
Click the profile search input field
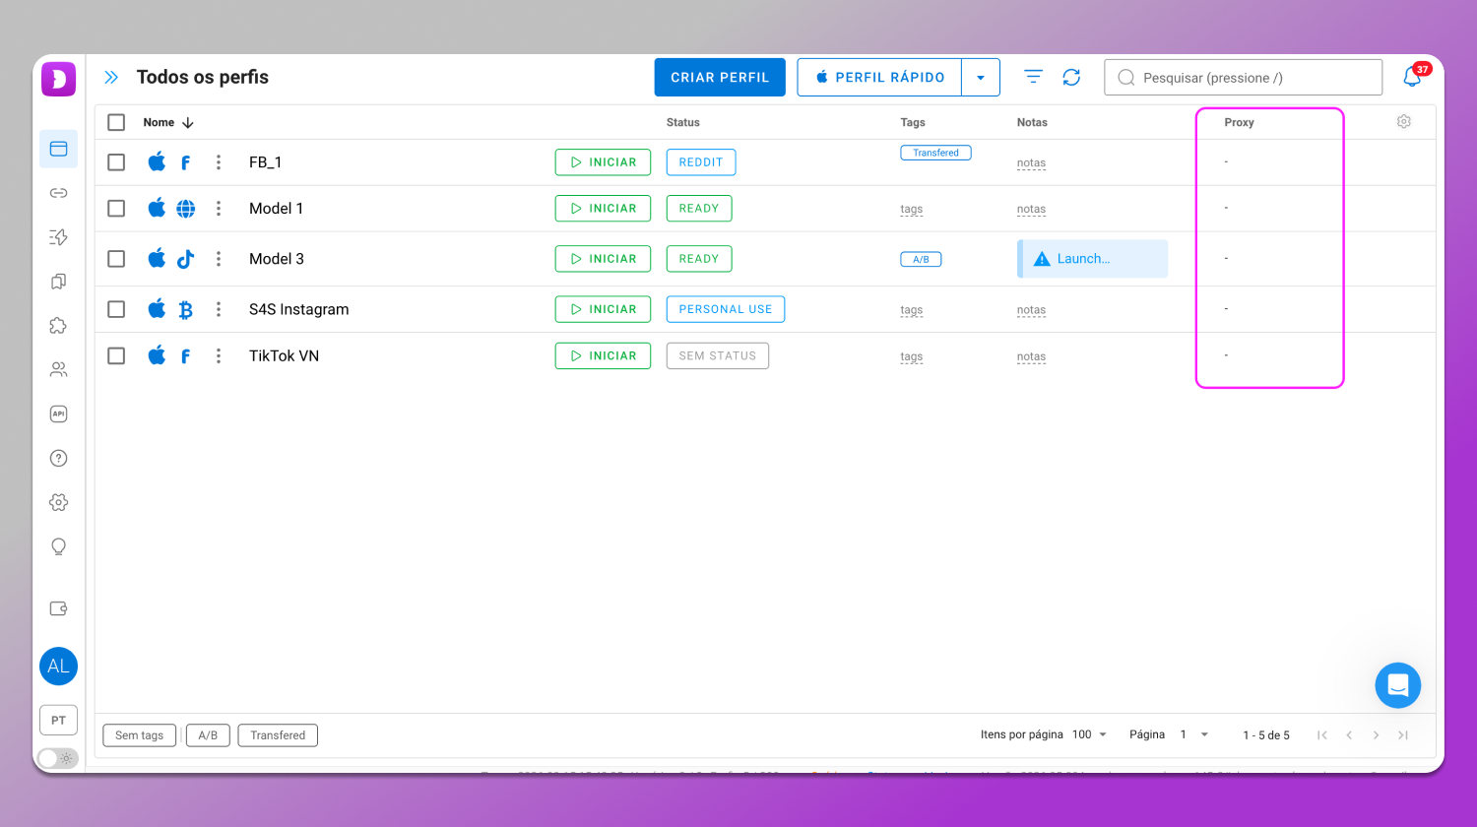pyautogui.click(x=1251, y=78)
